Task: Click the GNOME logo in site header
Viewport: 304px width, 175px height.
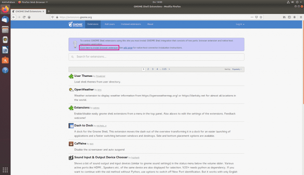Action: 75,24
